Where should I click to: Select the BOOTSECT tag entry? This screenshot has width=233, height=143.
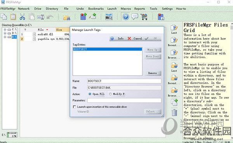(107, 49)
